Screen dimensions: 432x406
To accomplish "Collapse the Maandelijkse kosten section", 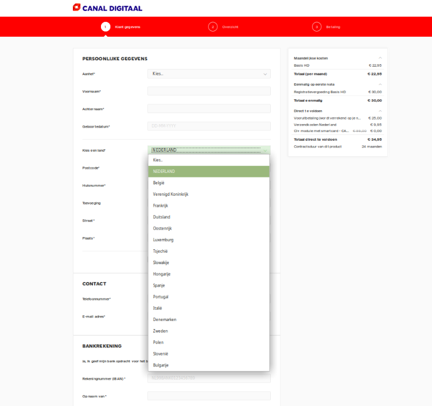I will pos(380,58).
